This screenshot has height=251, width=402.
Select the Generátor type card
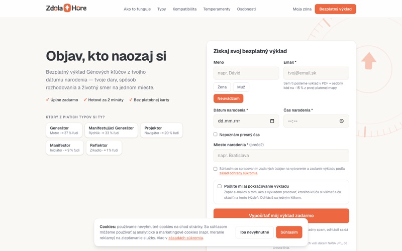pos(64,130)
